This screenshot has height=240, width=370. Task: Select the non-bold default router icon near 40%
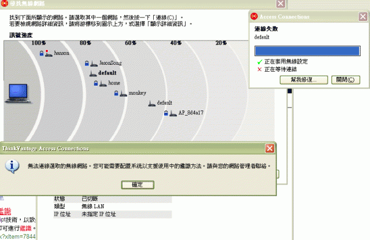coord(152,104)
